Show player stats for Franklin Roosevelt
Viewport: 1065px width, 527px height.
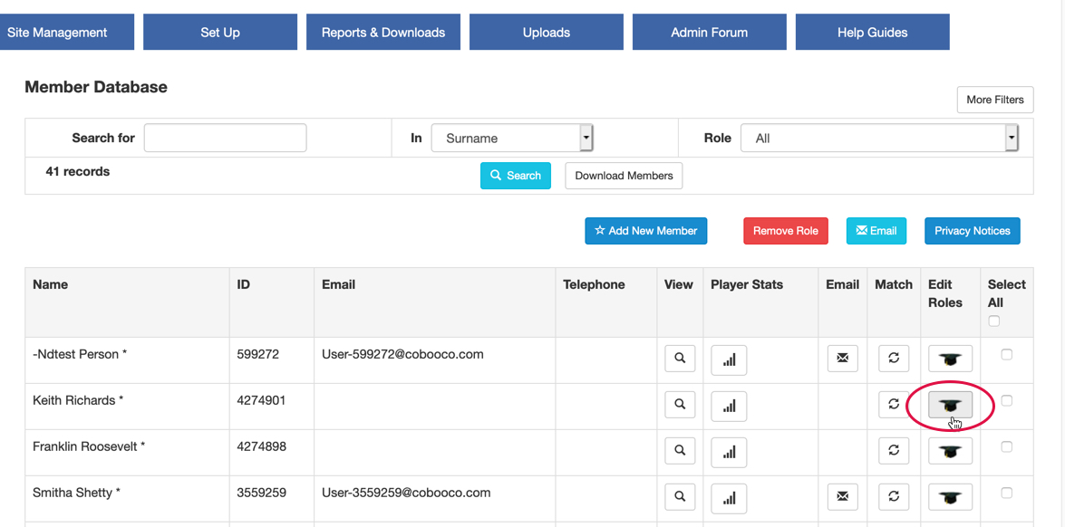click(729, 451)
